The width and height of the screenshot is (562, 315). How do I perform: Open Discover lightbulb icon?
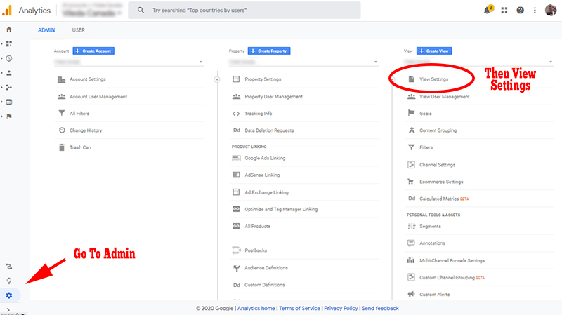[x=9, y=281]
